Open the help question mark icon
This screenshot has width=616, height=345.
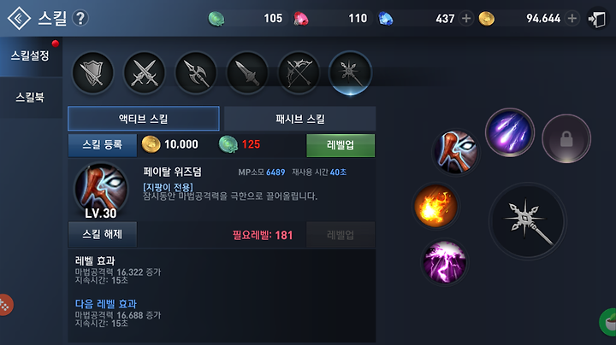pyautogui.click(x=80, y=18)
